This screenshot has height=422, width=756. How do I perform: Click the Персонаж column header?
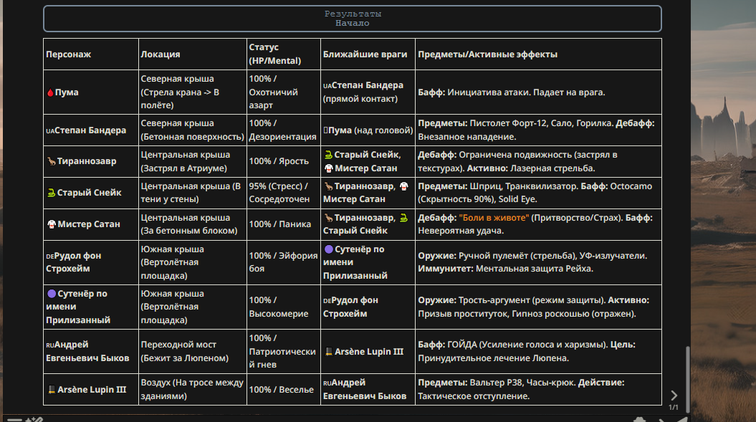point(69,54)
